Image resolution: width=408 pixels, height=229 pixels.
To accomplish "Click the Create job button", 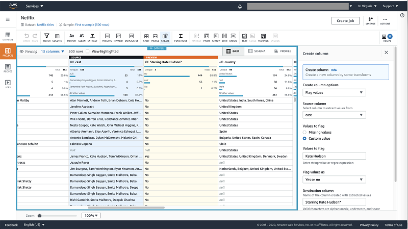I will [x=345, y=21].
